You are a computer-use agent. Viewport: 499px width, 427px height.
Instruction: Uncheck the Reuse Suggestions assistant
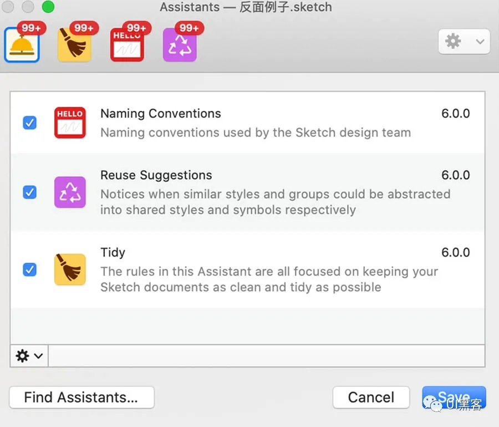pos(30,192)
